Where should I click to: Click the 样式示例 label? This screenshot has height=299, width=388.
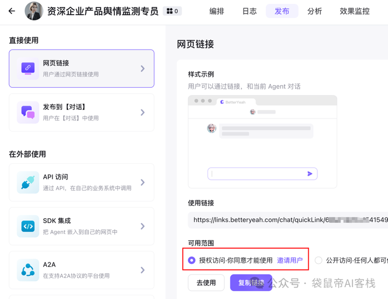(x=200, y=74)
